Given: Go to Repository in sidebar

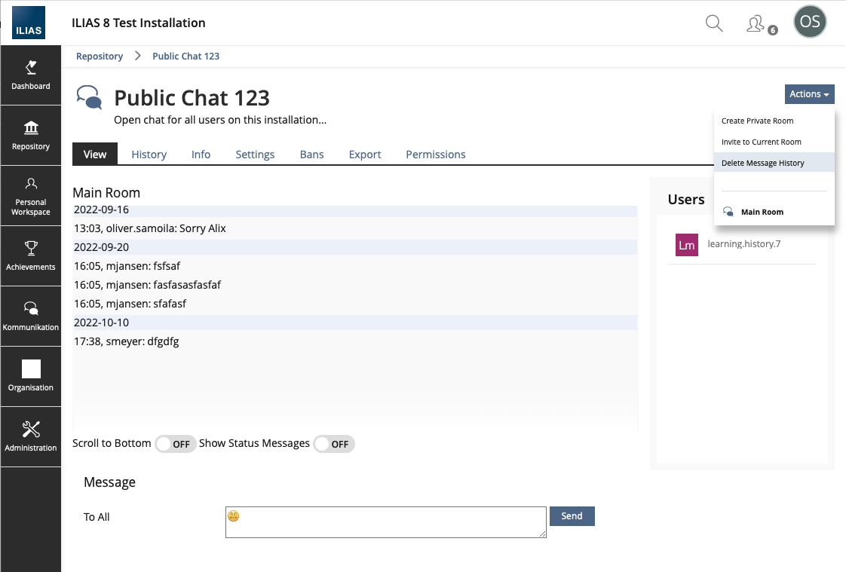Looking at the screenshot, I should pos(30,136).
